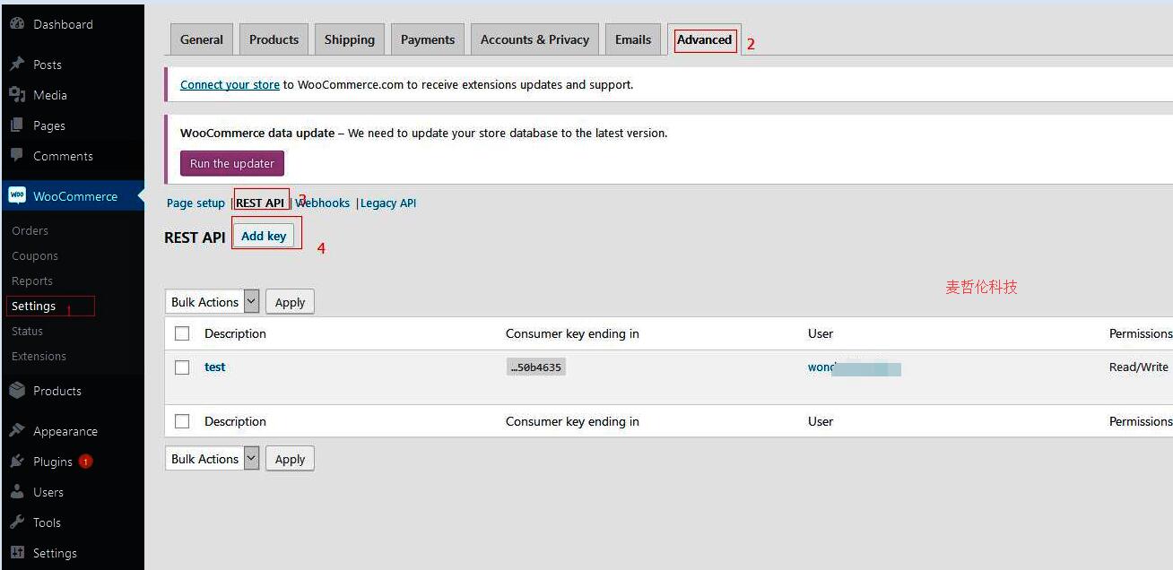The height and width of the screenshot is (570, 1173).
Task: Tick the header select-all checkbox
Action: pos(182,333)
